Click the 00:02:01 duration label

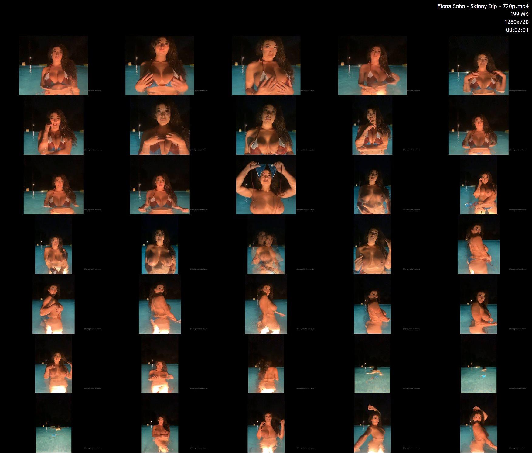[517, 30]
